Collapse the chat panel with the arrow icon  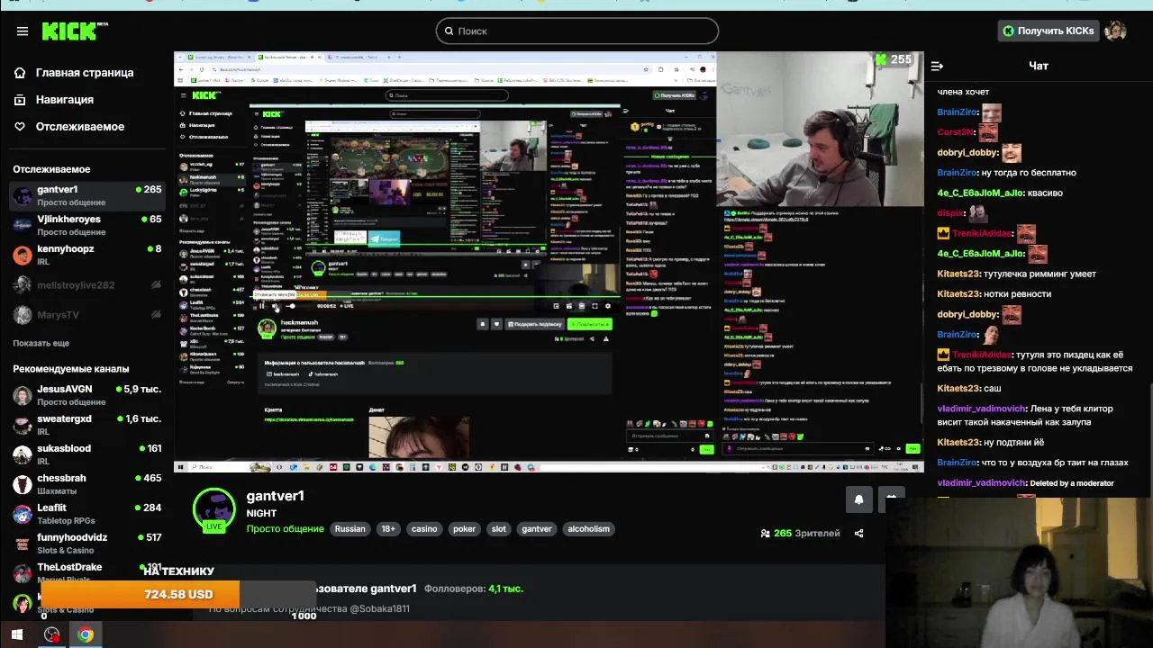937,66
